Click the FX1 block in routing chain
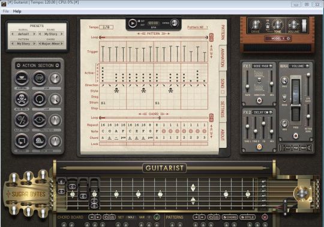Viewport: 324px width, 227px height. (x=288, y=147)
